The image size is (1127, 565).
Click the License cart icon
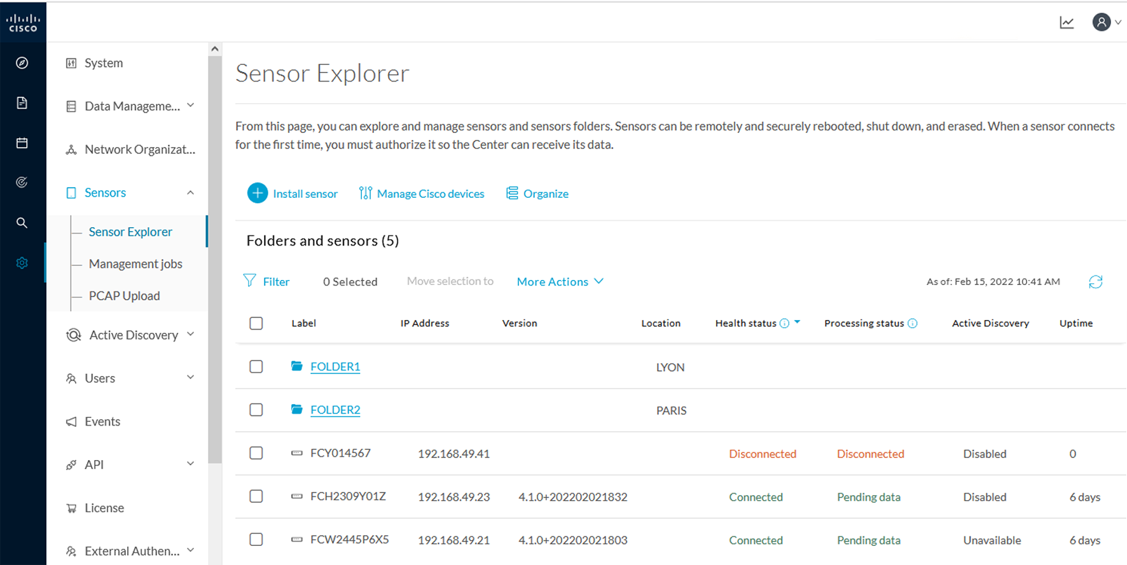[x=71, y=508]
